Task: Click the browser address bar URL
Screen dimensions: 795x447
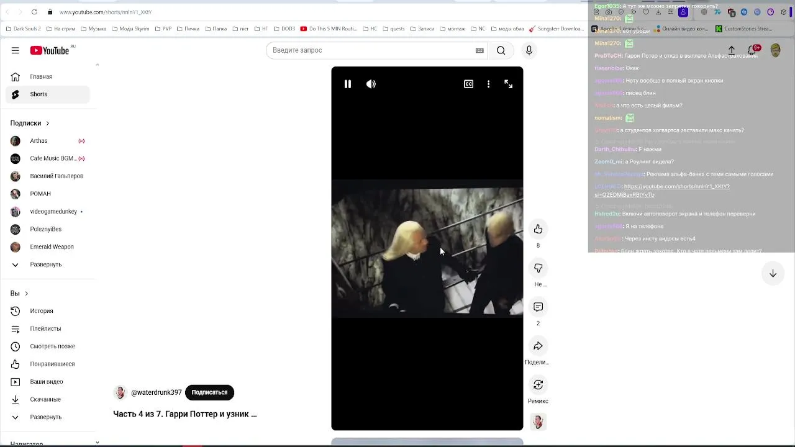Action: 106,12
